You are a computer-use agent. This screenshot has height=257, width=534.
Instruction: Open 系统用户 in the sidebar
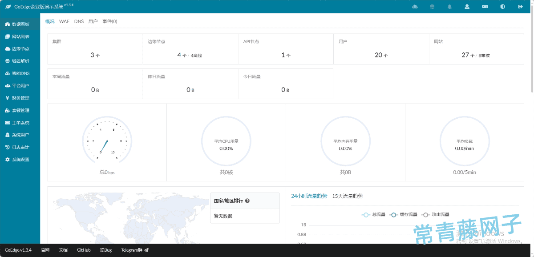[20, 135]
